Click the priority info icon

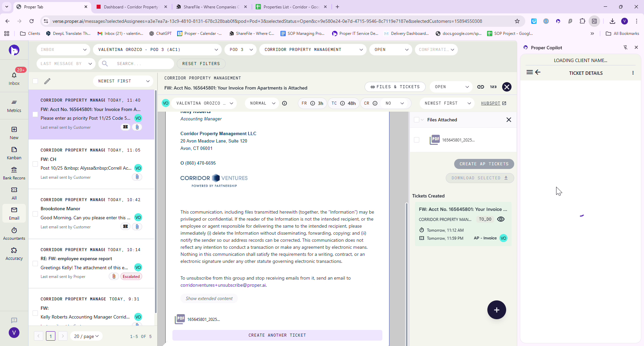(x=284, y=103)
